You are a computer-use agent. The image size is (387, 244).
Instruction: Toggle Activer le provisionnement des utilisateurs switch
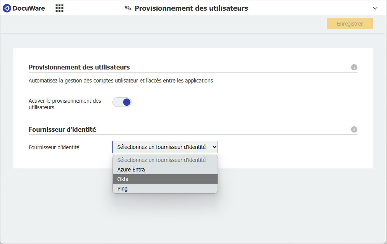pos(122,102)
